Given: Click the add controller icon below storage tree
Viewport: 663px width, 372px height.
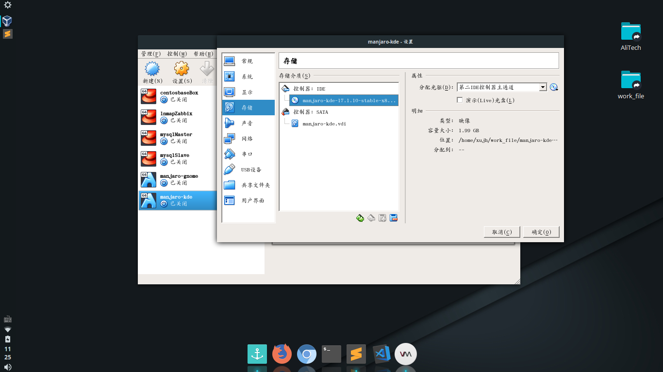Looking at the screenshot, I should tap(360, 218).
